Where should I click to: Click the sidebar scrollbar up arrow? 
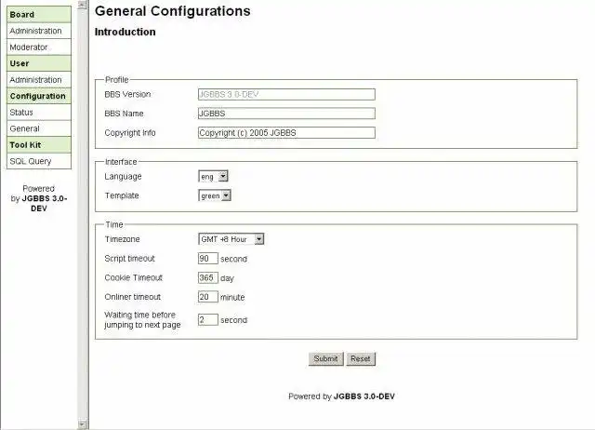click(83, 6)
